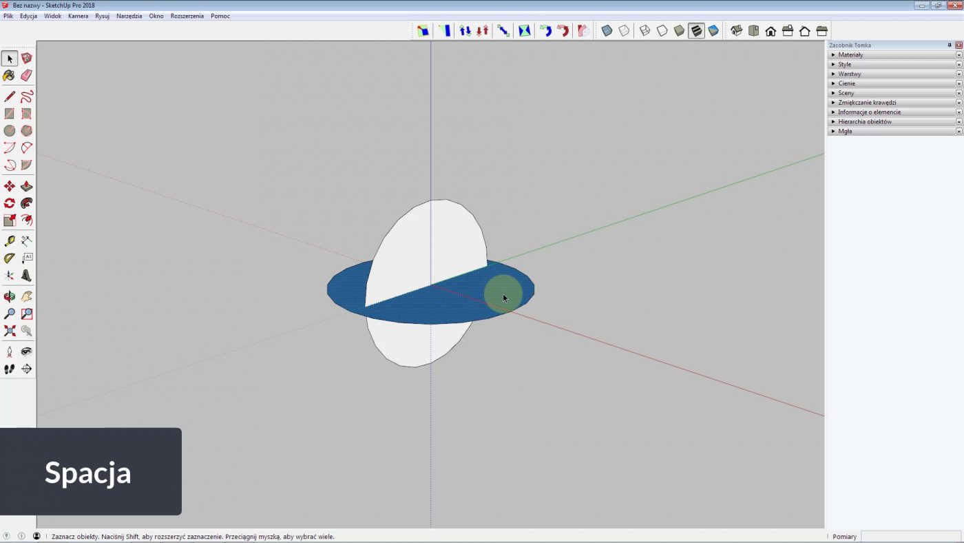Select the Rectangle tool
Viewport: 964px width, 543px height.
pyautogui.click(x=9, y=114)
